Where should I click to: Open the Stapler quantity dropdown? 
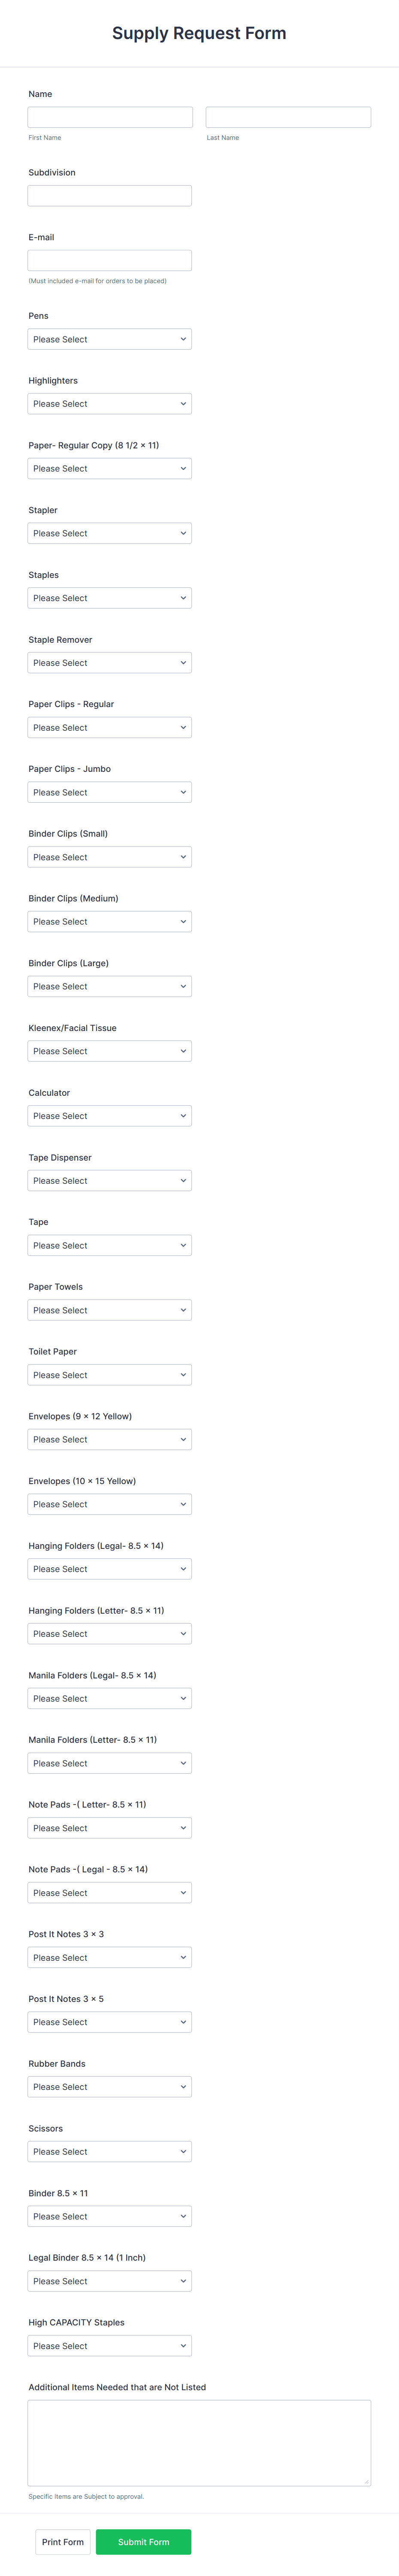110,533
